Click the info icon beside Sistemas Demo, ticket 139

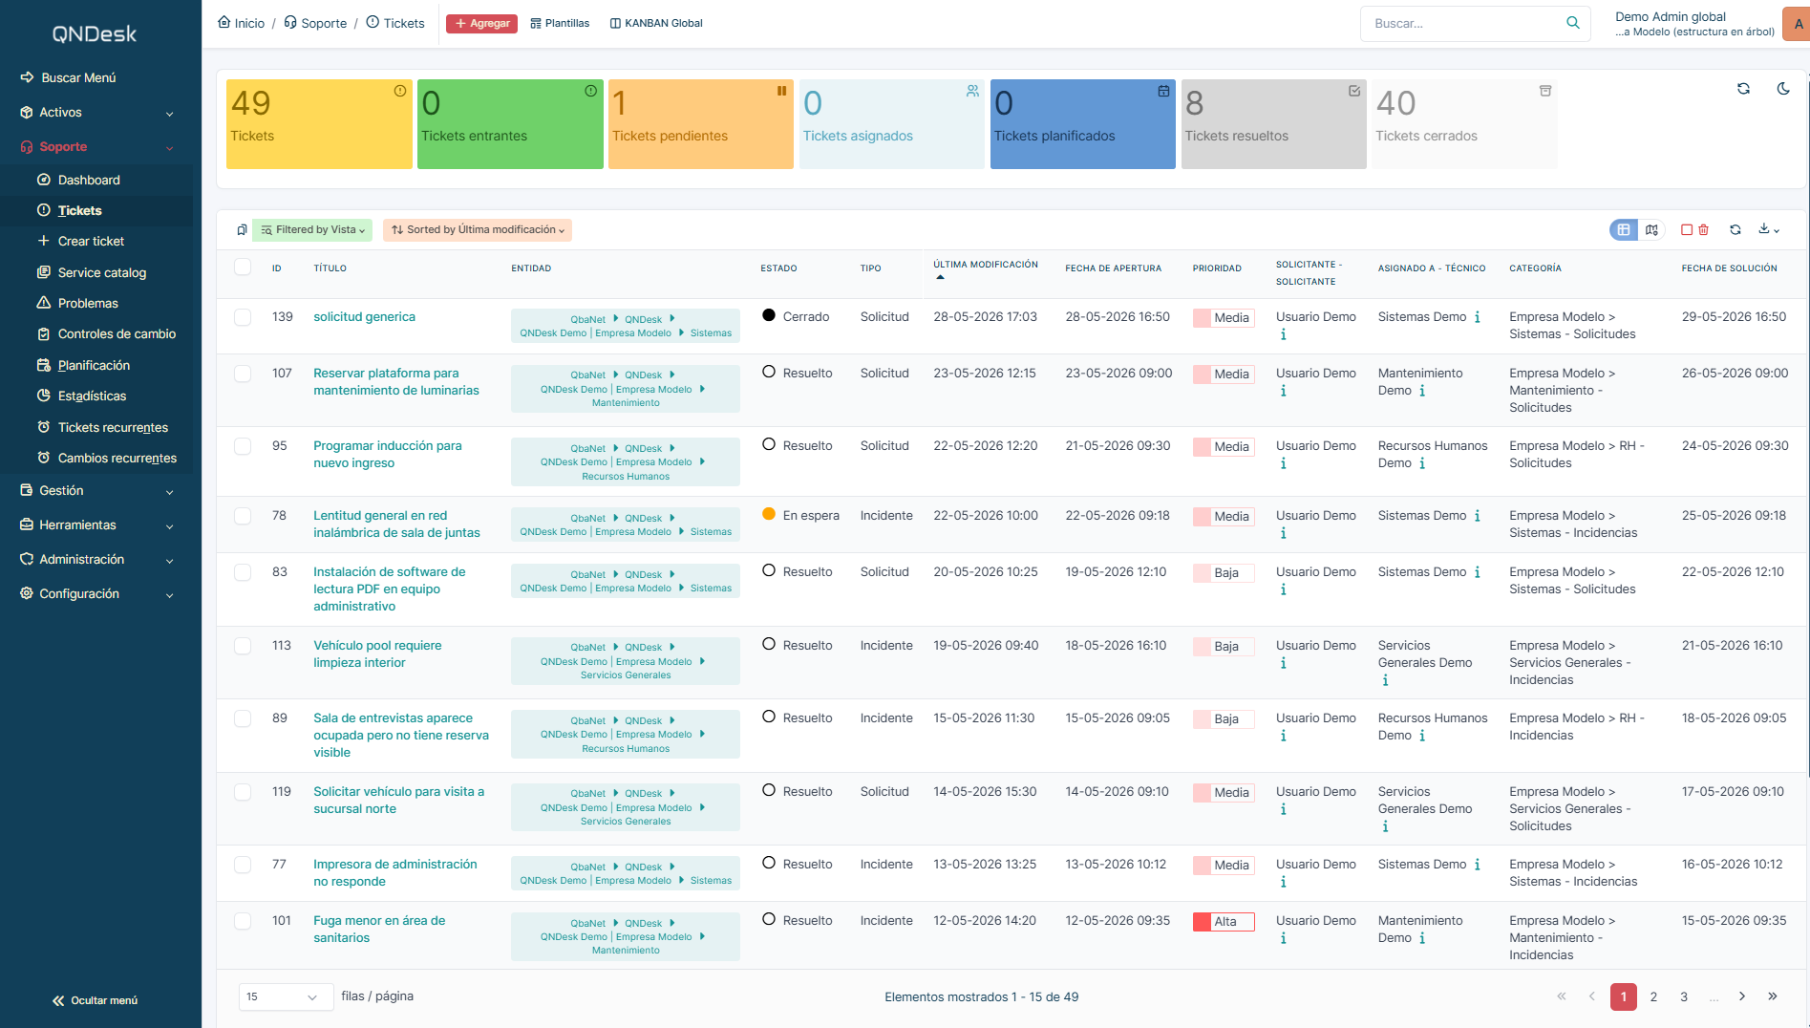click(1478, 317)
